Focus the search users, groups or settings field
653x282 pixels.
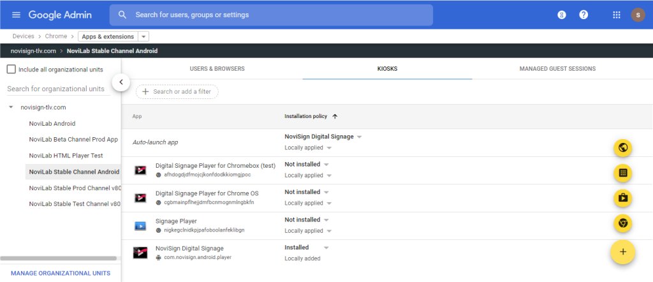tap(271, 15)
